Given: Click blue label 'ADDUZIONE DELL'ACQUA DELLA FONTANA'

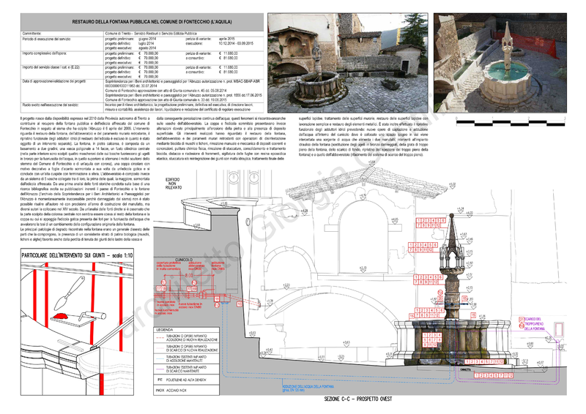Looking at the screenshot, I should [x=308, y=387].
